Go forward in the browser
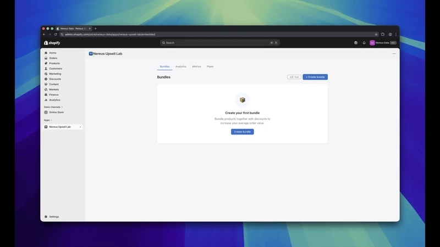This screenshot has height=247, width=440. click(x=50, y=35)
